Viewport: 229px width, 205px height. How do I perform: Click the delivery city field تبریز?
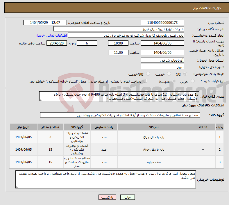(162, 67)
